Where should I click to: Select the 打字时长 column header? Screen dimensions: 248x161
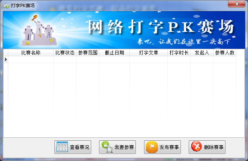[x=179, y=53]
